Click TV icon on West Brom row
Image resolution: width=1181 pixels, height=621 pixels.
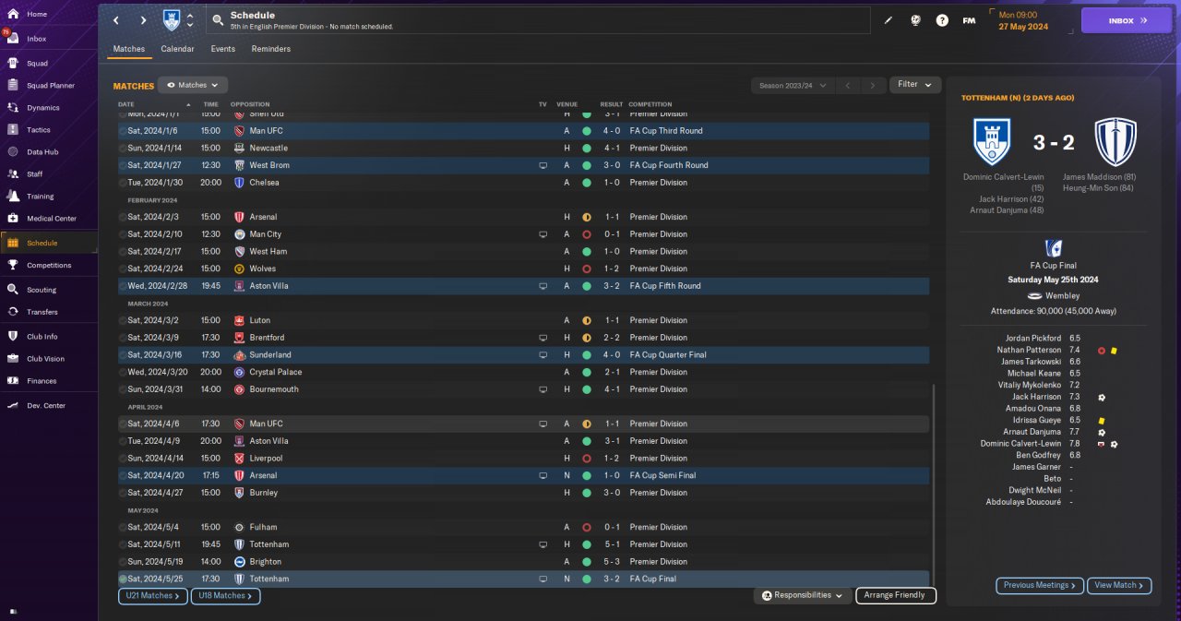(x=543, y=165)
